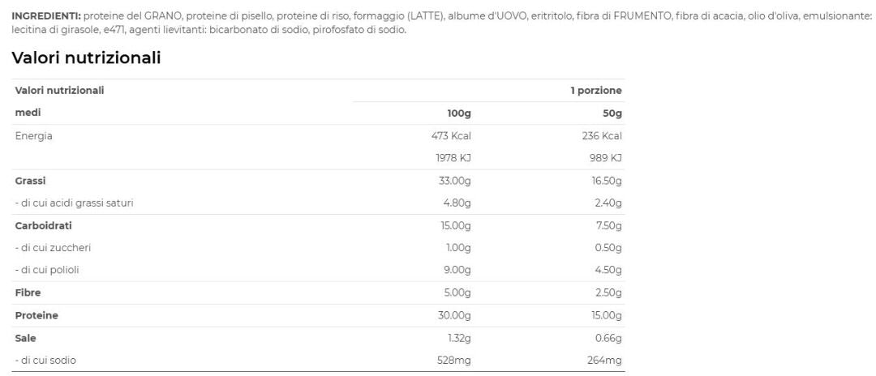
Task: Click the "- di cui acidi grassi saturi" row
Action: (x=75, y=203)
